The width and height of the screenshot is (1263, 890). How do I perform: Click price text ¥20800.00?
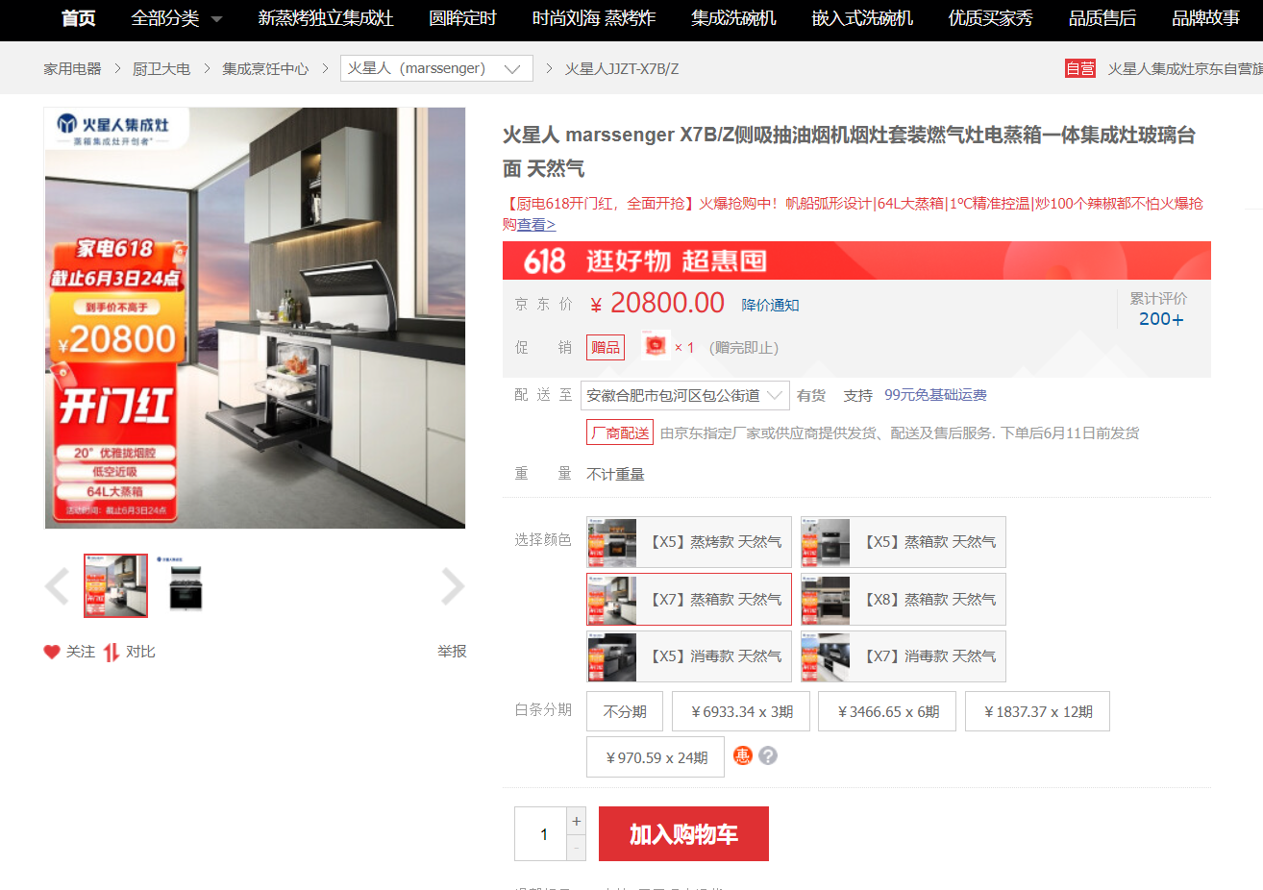coord(657,304)
